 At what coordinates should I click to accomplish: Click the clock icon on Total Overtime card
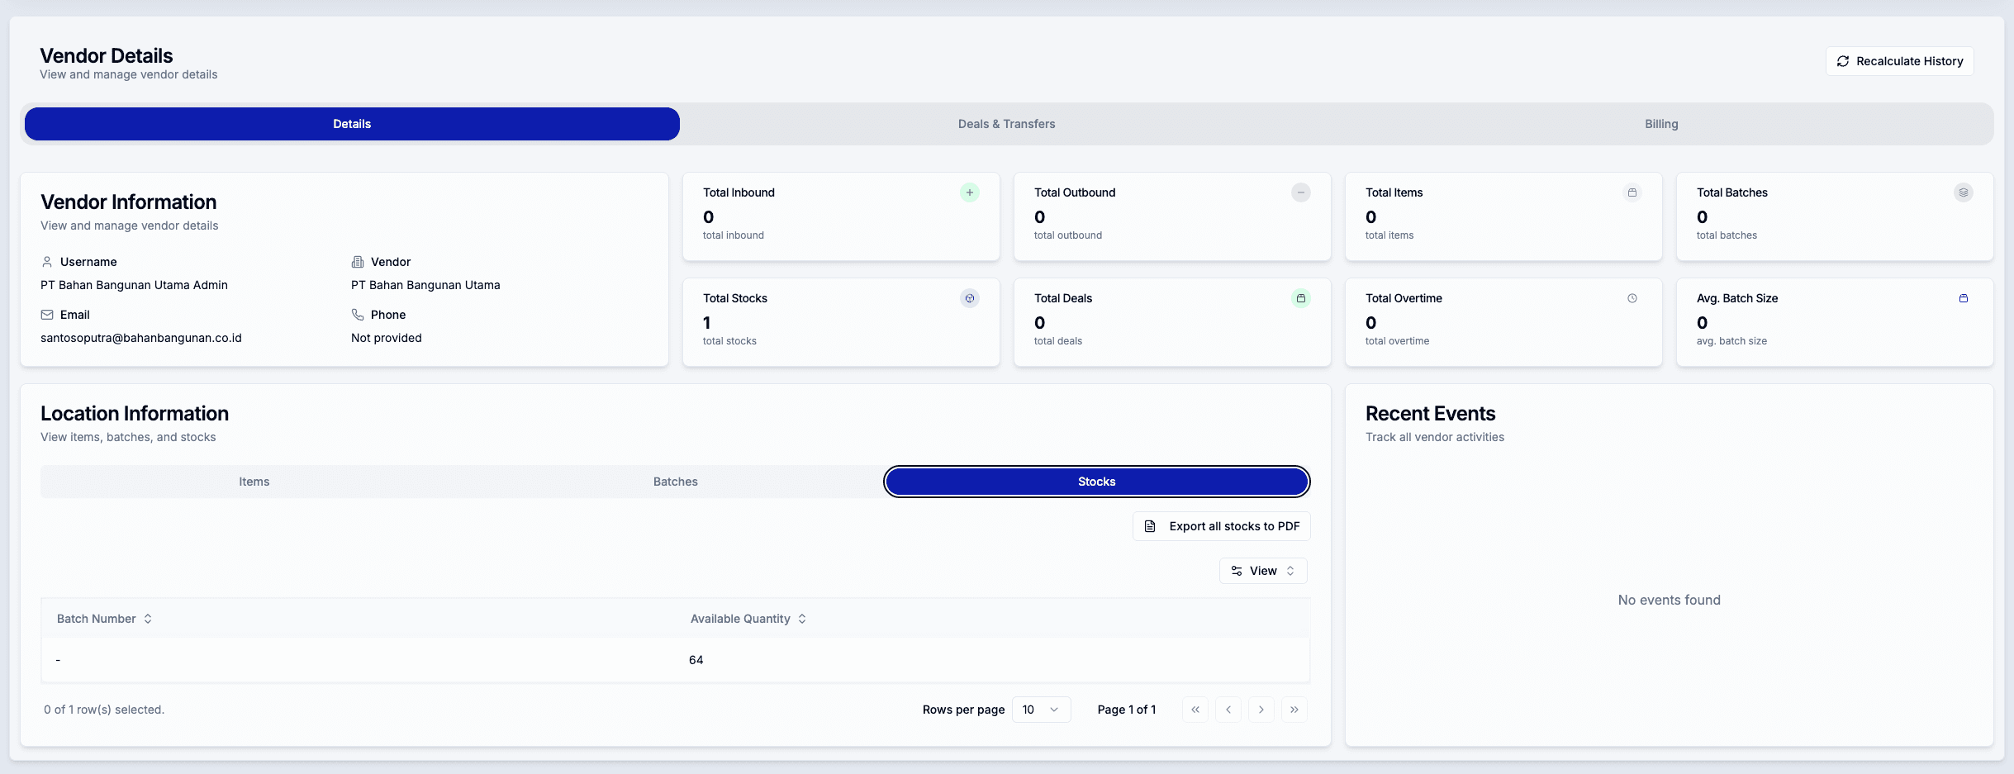[1632, 298]
